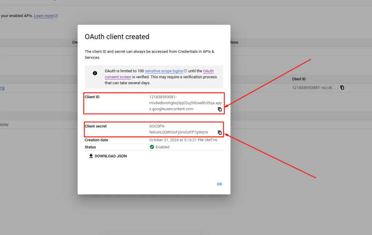Copy the truncated Client ID in background table
Viewport: 372px width, 235px height.
coord(342,88)
